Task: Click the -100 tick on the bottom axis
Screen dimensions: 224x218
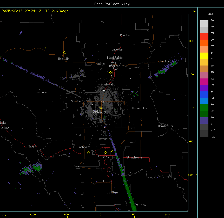Action: (32, 214)
